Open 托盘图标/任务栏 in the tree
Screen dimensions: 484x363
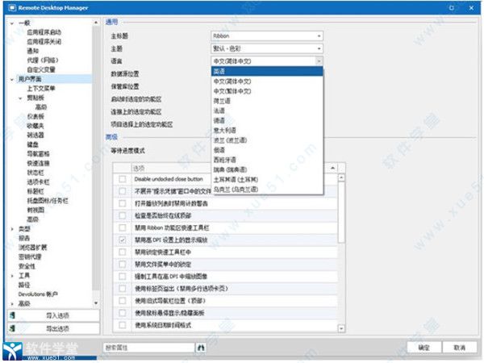click(x=48, y=201)
